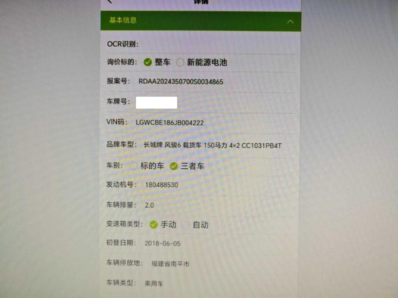The width and height of the screenshot is (398, 298).
Task: Click the 详情 page title
Action: pyautogui.click(x=201, y=1)
